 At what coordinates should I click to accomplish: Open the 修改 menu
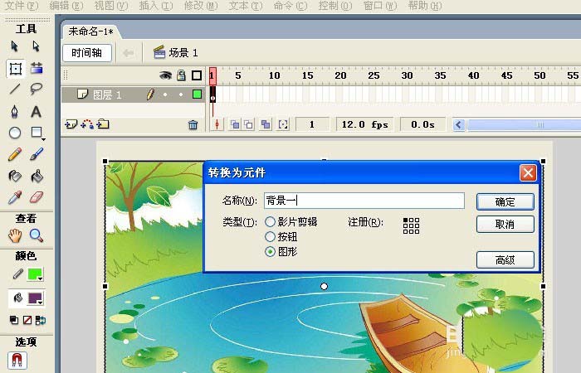(201, 6)
